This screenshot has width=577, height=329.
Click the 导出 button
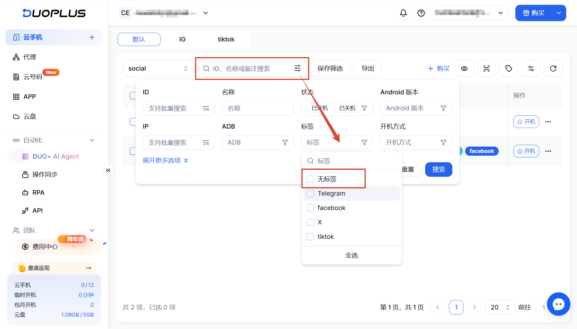pos(368,69)
